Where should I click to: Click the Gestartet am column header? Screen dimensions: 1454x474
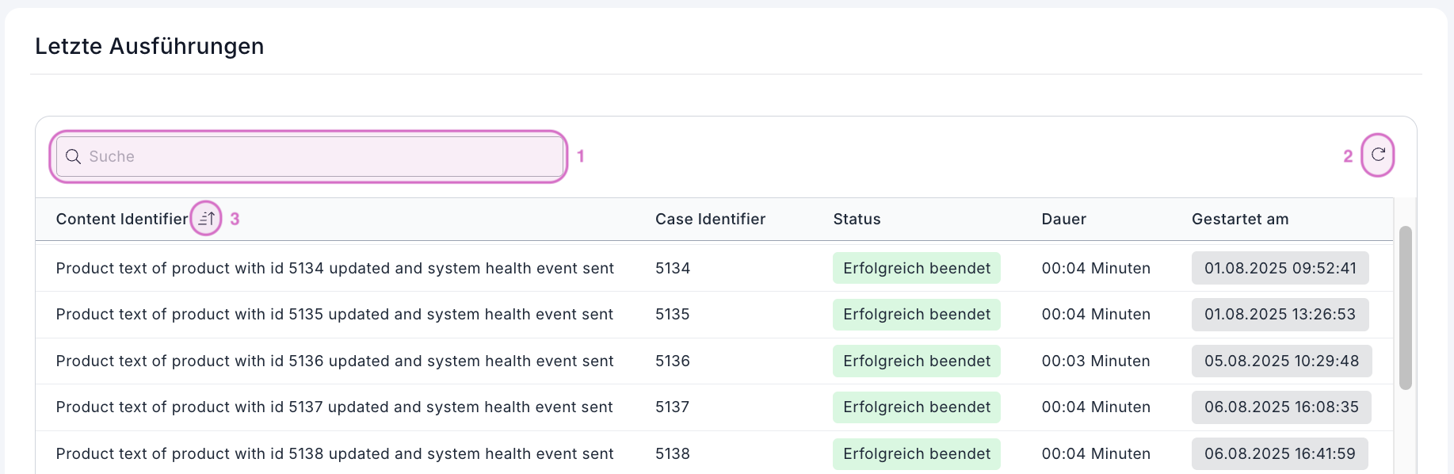click(1240, 220)
